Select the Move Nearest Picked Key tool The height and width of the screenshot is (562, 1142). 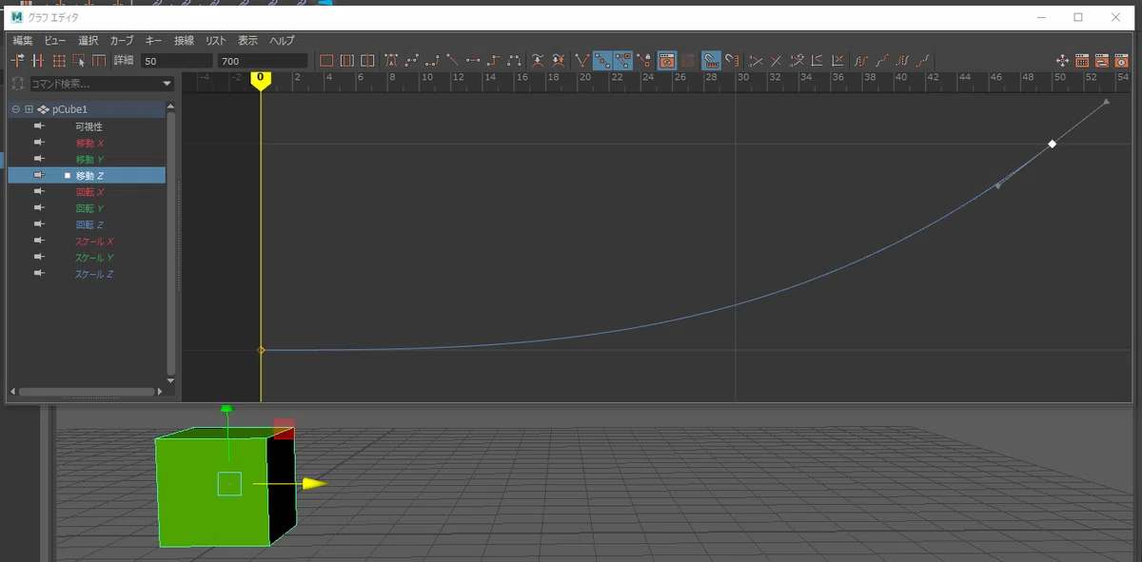(17, 60)
